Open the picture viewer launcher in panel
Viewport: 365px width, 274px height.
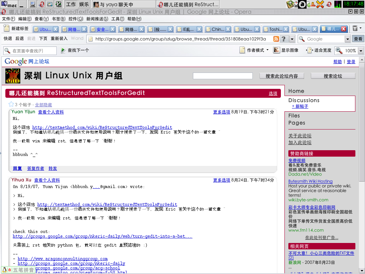point(50,4)
